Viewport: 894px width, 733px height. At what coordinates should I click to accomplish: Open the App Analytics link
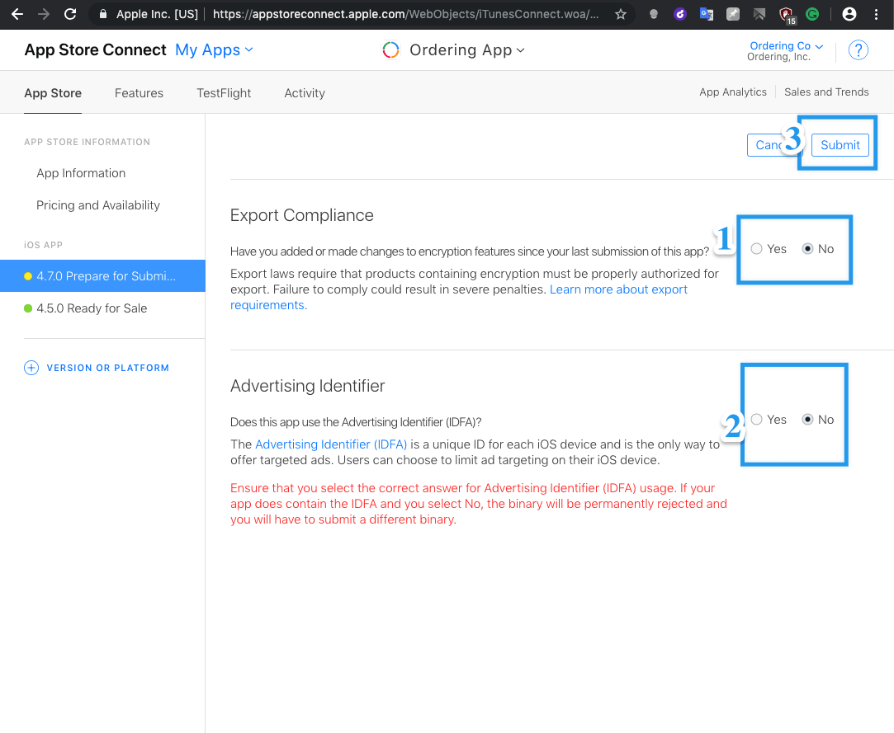[733, 92]
